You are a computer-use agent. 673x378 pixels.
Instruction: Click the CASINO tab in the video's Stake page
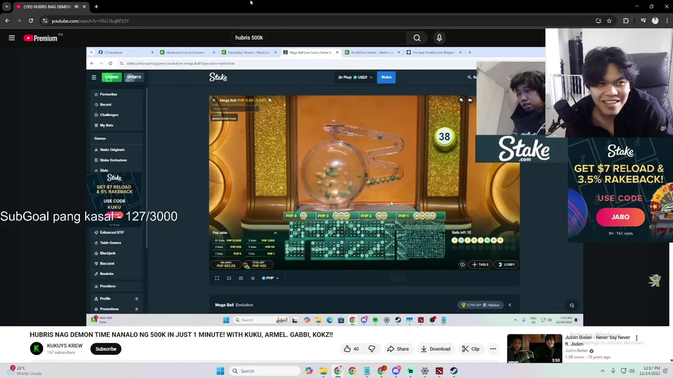coord(111,77)
